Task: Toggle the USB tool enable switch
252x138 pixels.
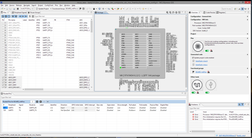Action: (x=207, y=93)
